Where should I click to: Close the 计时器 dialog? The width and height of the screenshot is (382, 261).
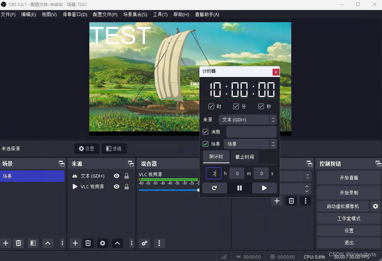coord(276,72)
